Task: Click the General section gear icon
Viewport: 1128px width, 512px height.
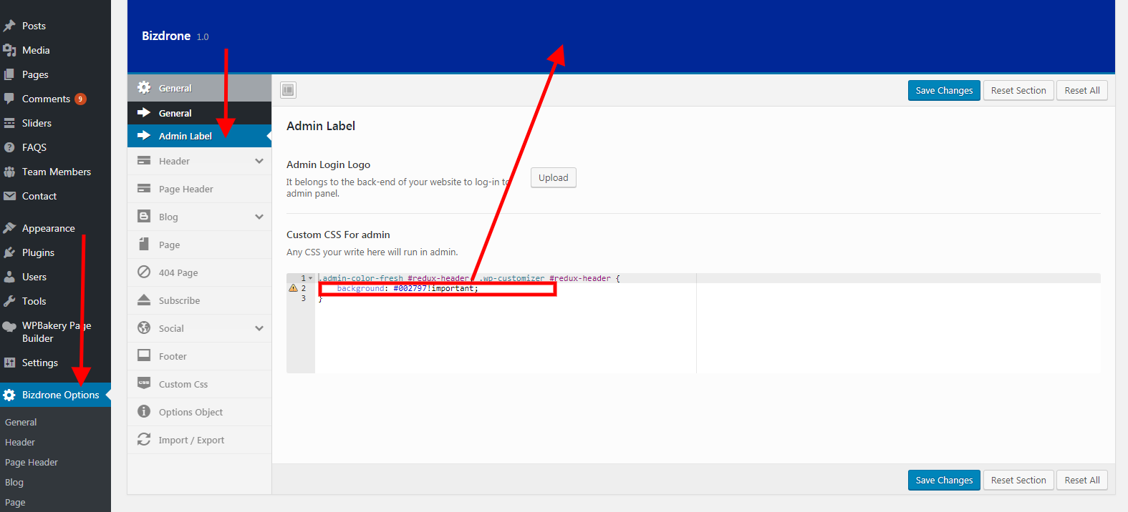Action: (x=144, y=87)
